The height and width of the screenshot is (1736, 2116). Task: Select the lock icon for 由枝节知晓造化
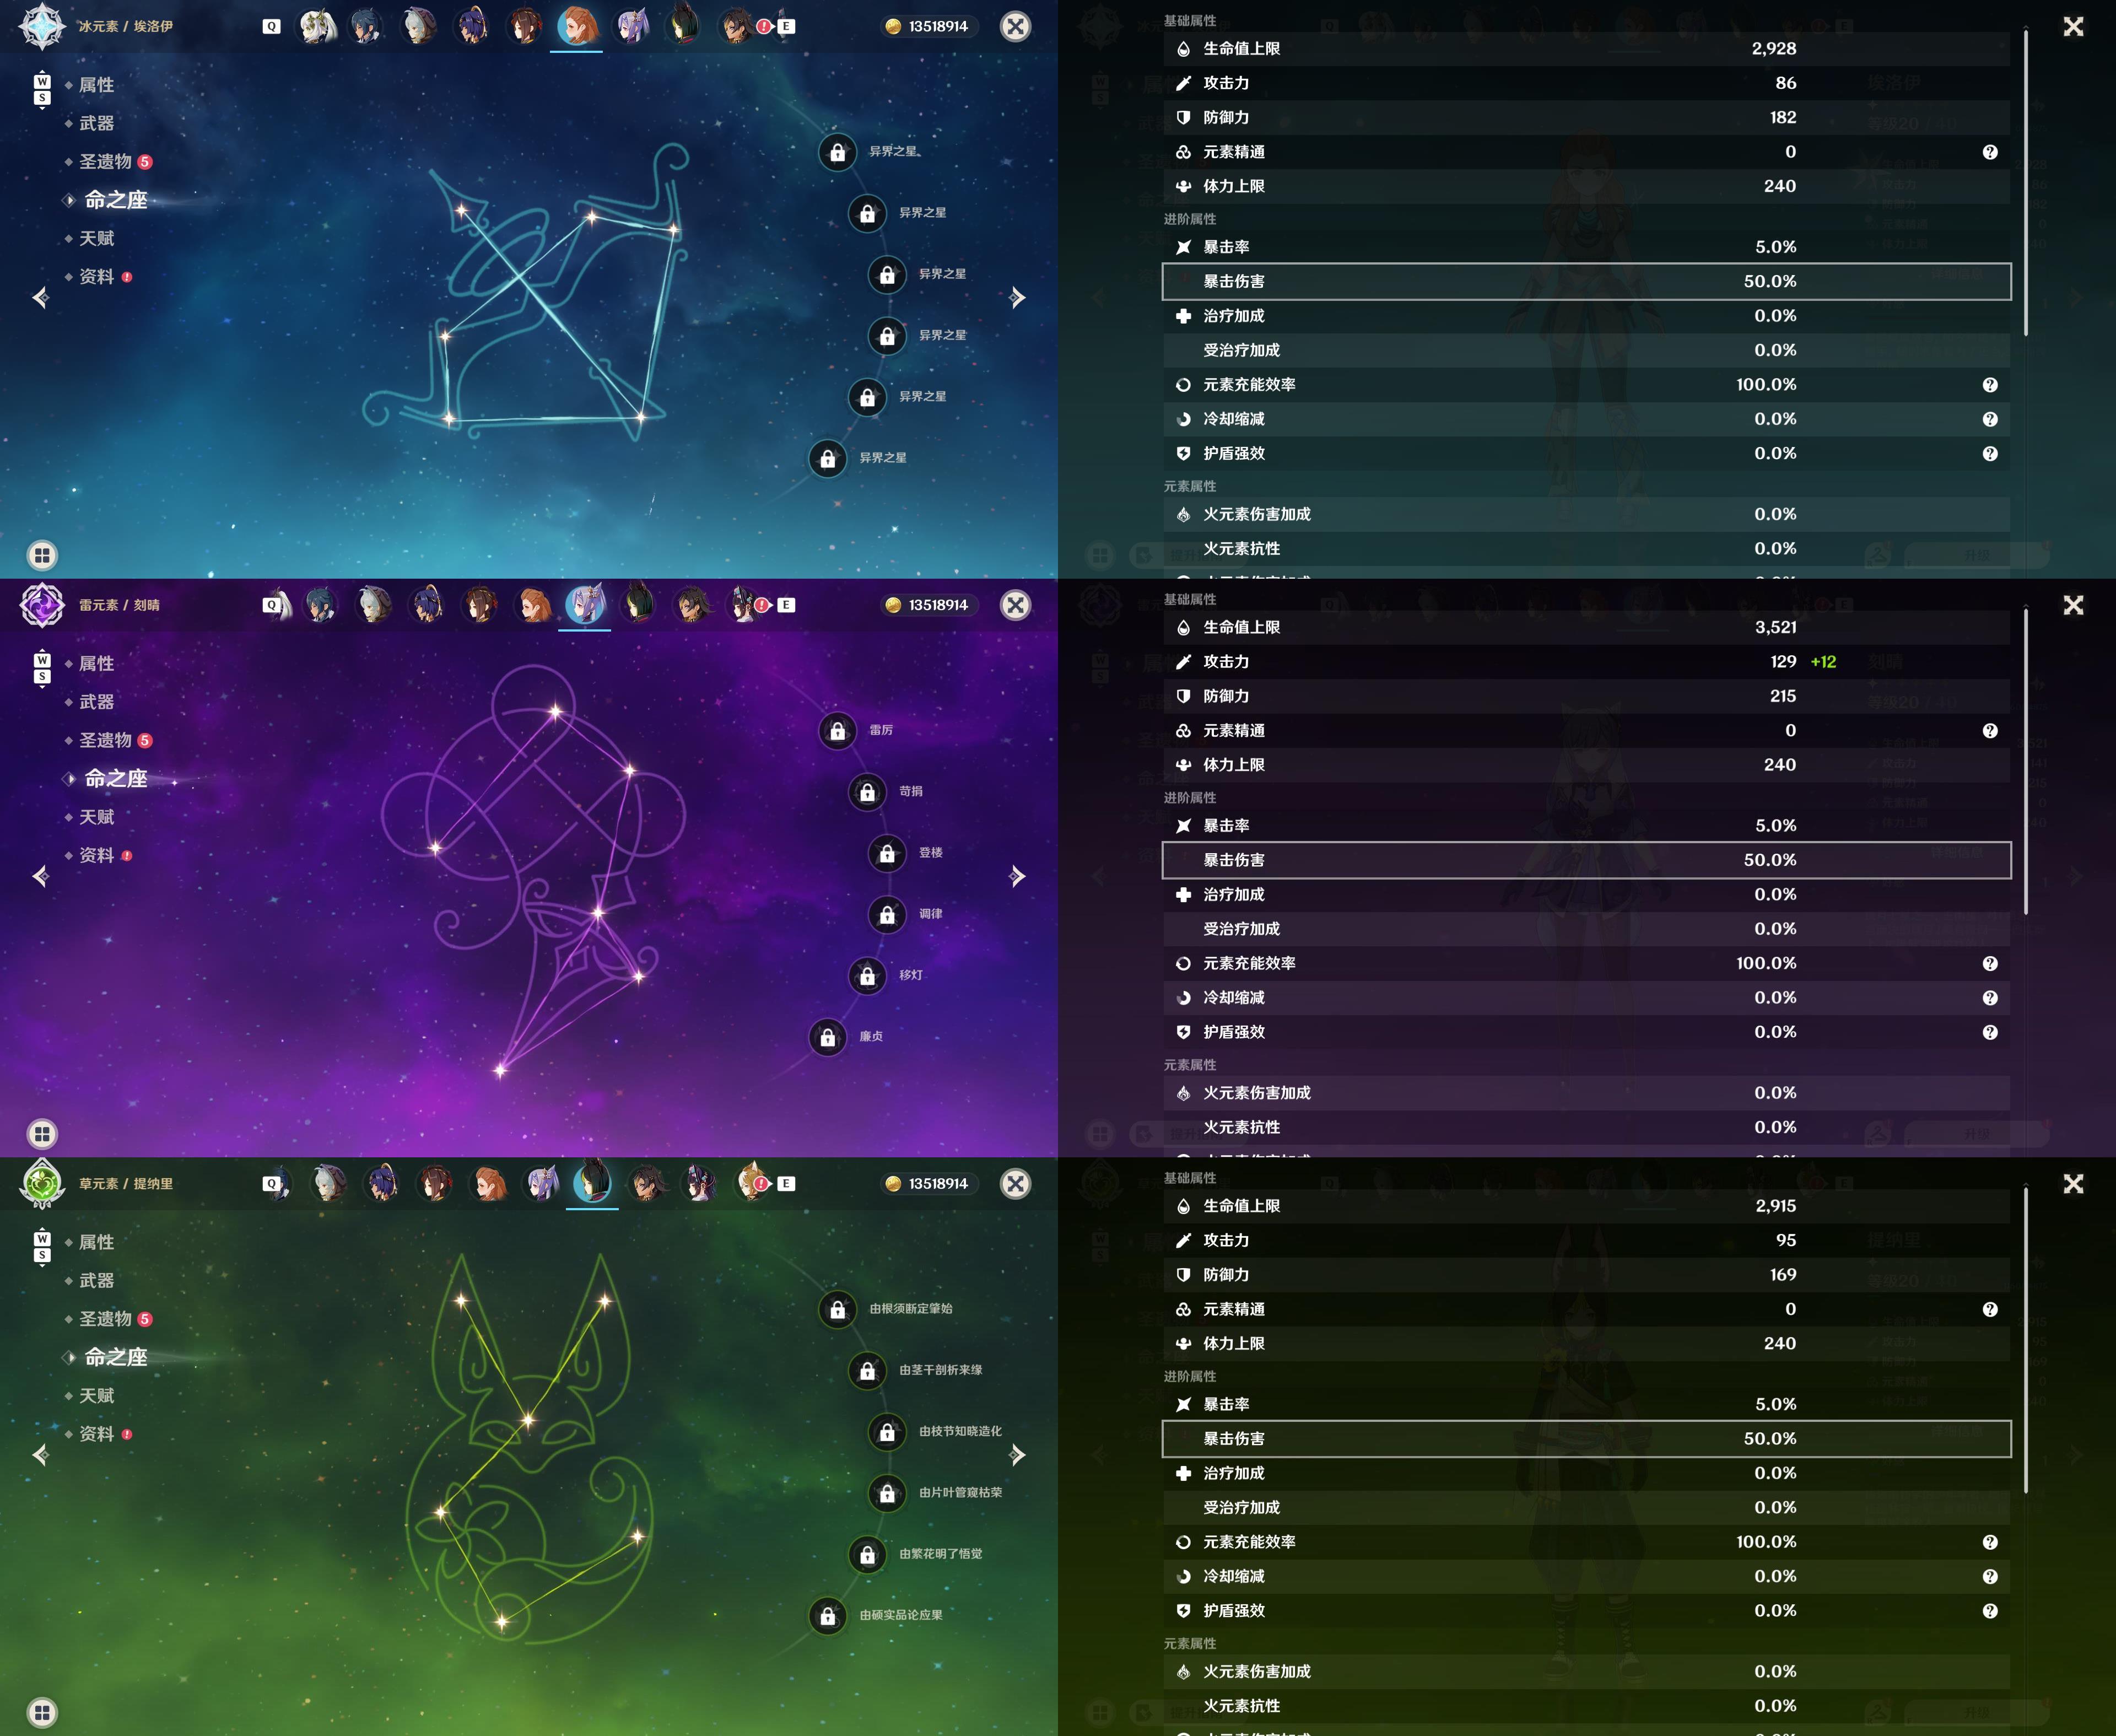tap(887, 1432)
